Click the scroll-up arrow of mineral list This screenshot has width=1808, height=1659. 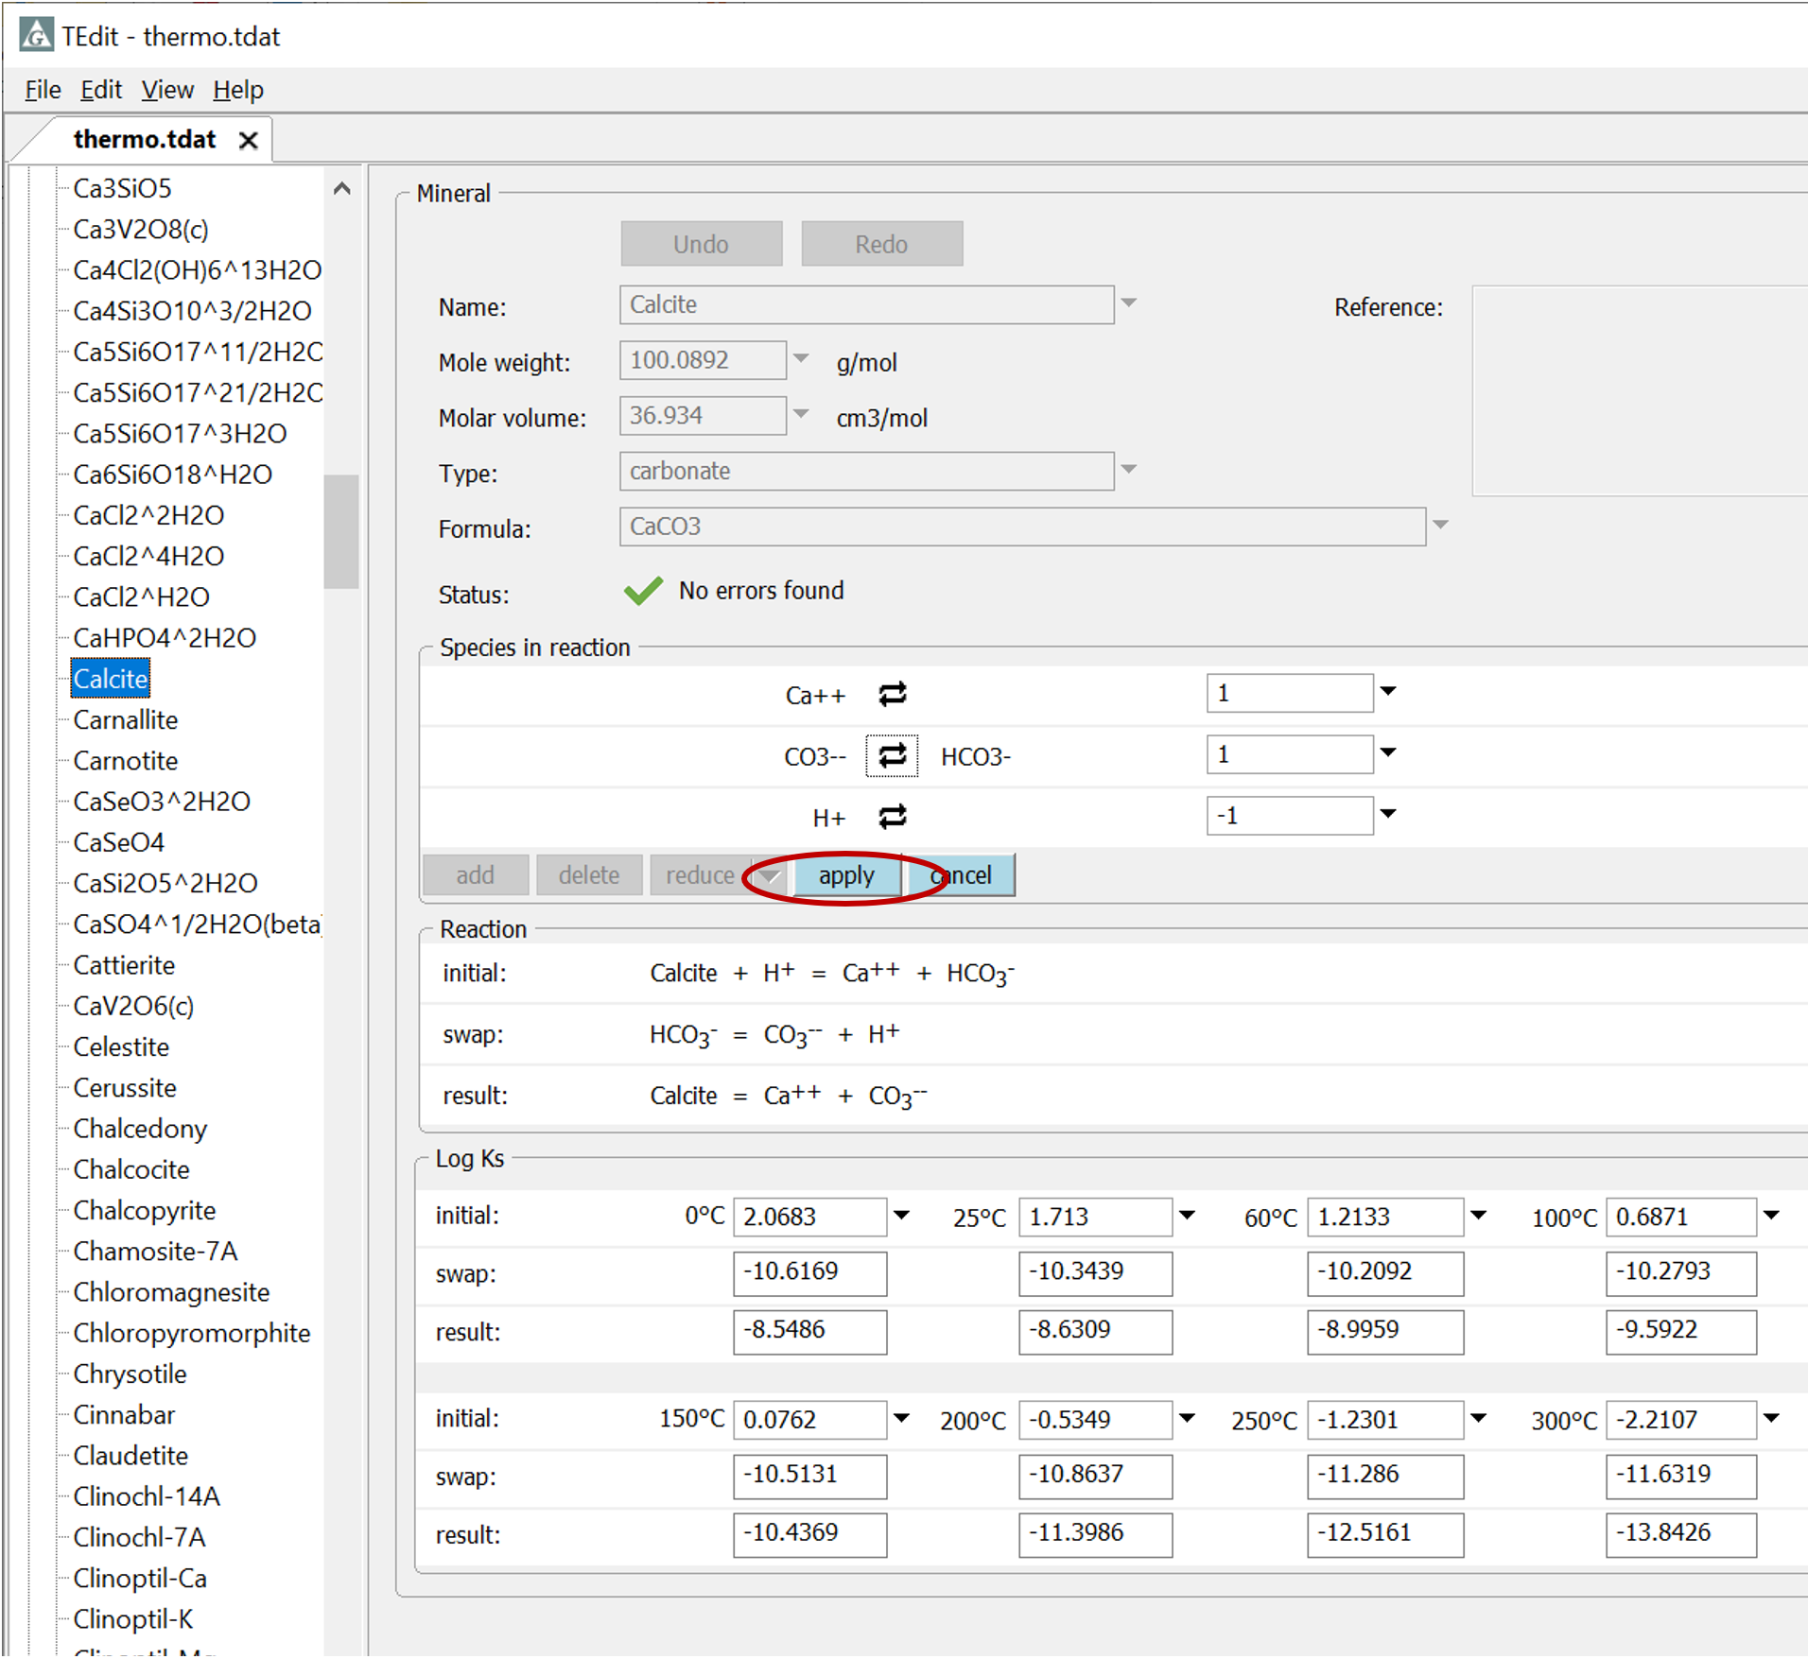coord(342,188)
